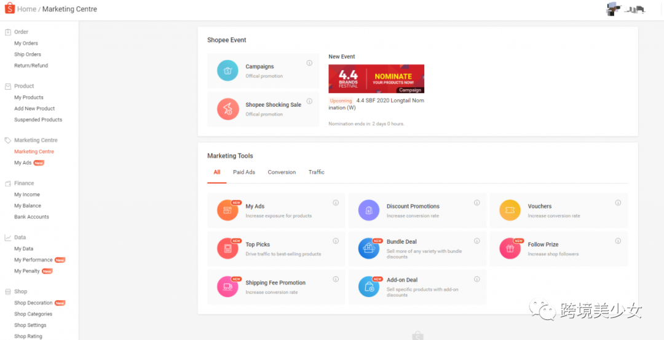664x340 pixels.
Task: Go to Home breadcrumb link
Action: tap(26, 9)
